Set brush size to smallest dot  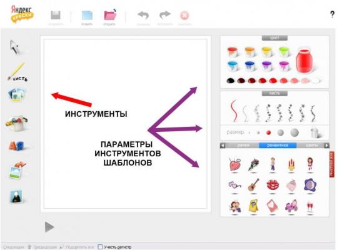coord(249,132)
